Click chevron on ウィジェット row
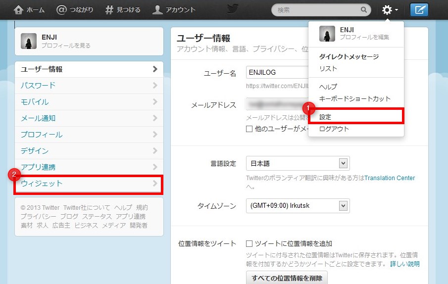The height and width of the screenshot is (284, 448). (155, 183)
